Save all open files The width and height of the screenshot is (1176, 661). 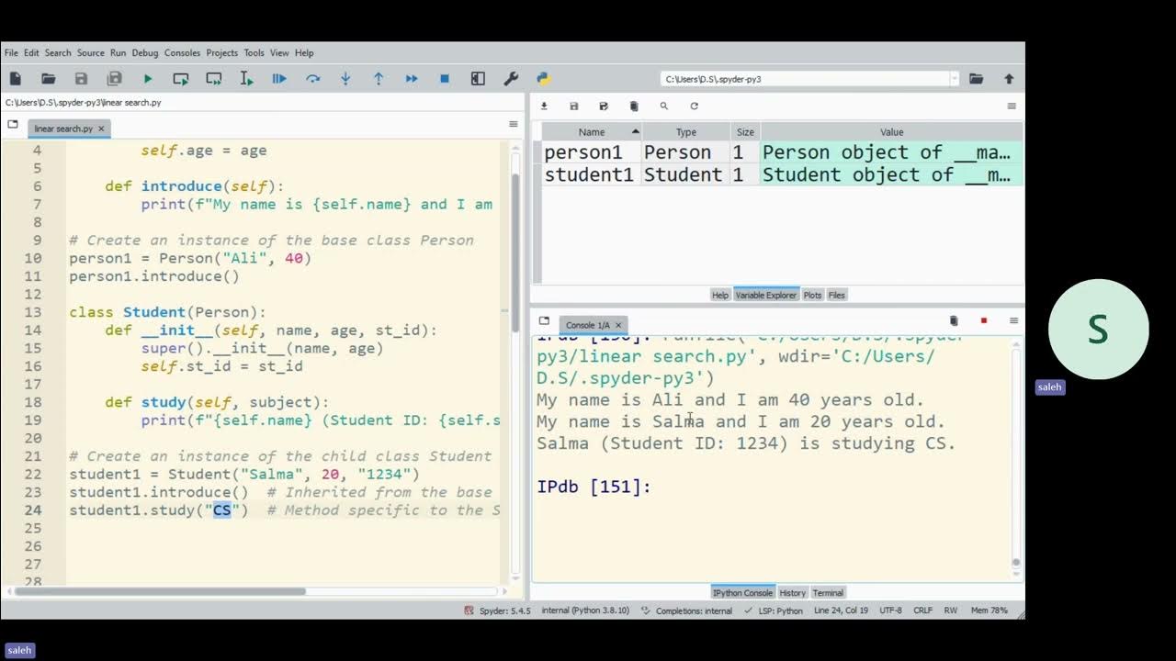115,79
